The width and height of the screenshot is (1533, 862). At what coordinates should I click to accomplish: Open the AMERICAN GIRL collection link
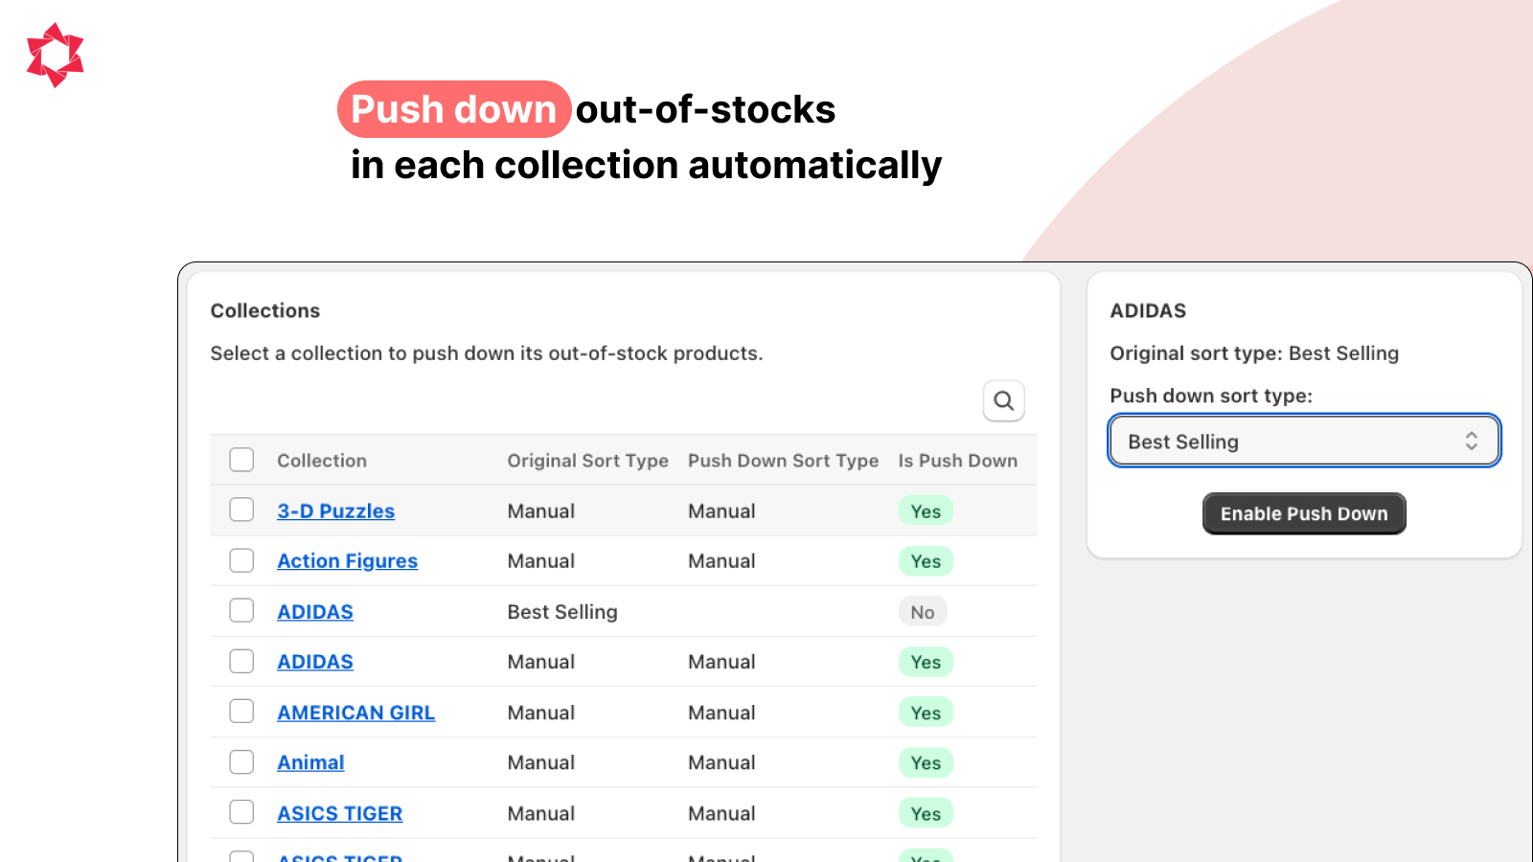(355, 713)
